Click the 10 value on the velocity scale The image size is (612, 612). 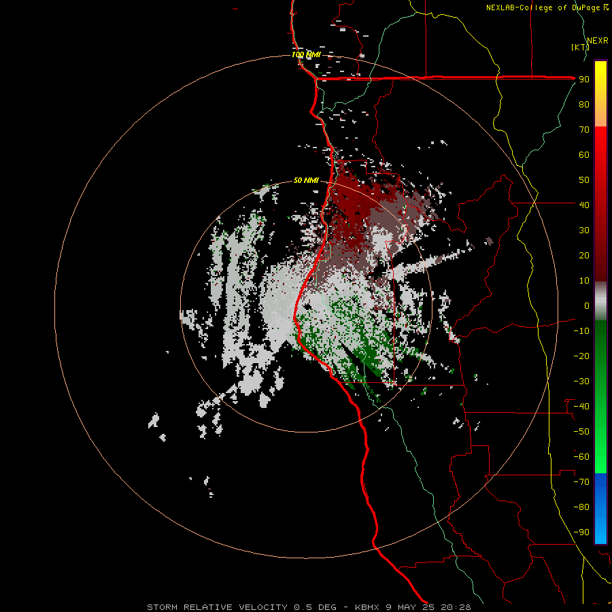pyautogui.click(x=584, y=281)
